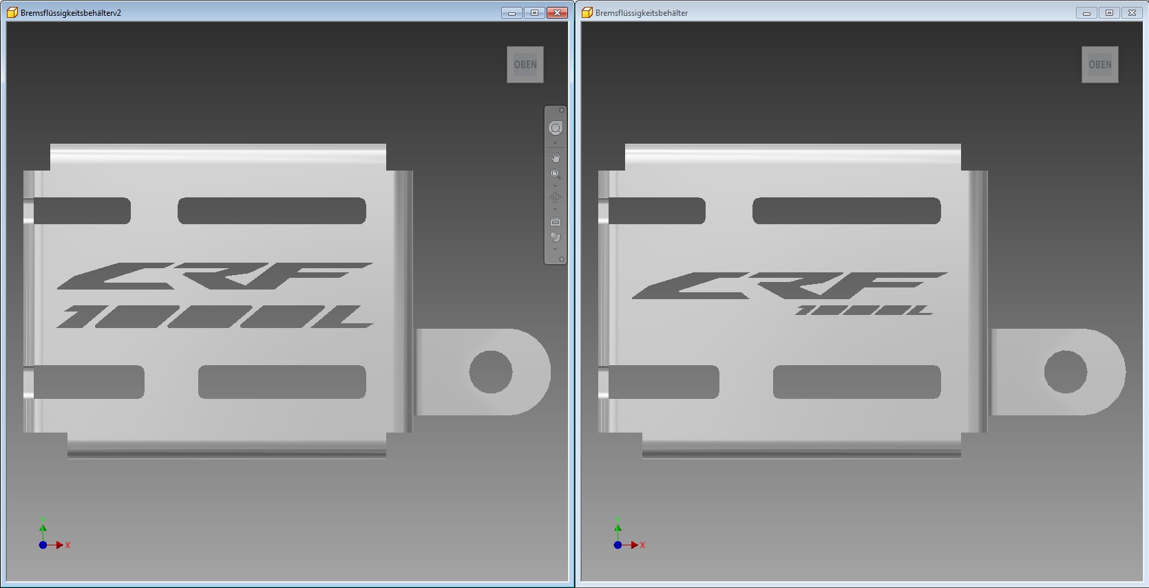Click the coordinate axis triad in left viewport
Viewport: 1149px width, 588px height.
(x=43, y=544)
